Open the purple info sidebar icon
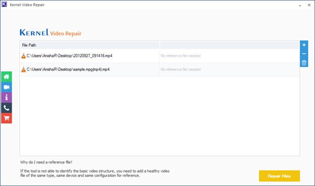Screen dimensions: 315x186 coord(7,97)
